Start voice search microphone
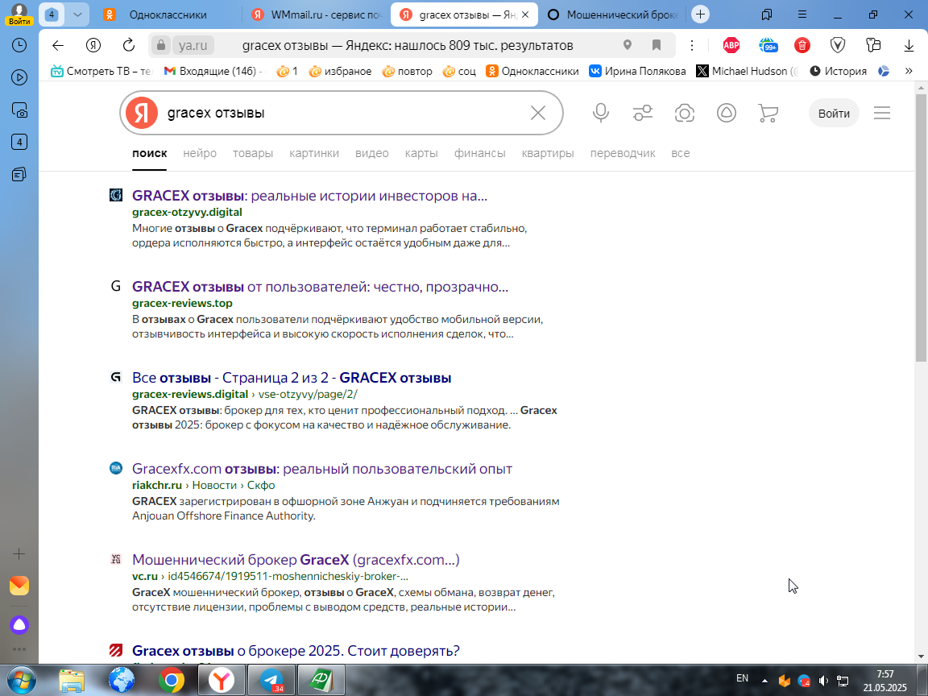The height and width of the screenshot is (696, 928). 601,113
